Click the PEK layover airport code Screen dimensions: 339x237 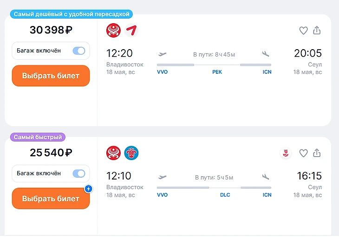point(217,72)
